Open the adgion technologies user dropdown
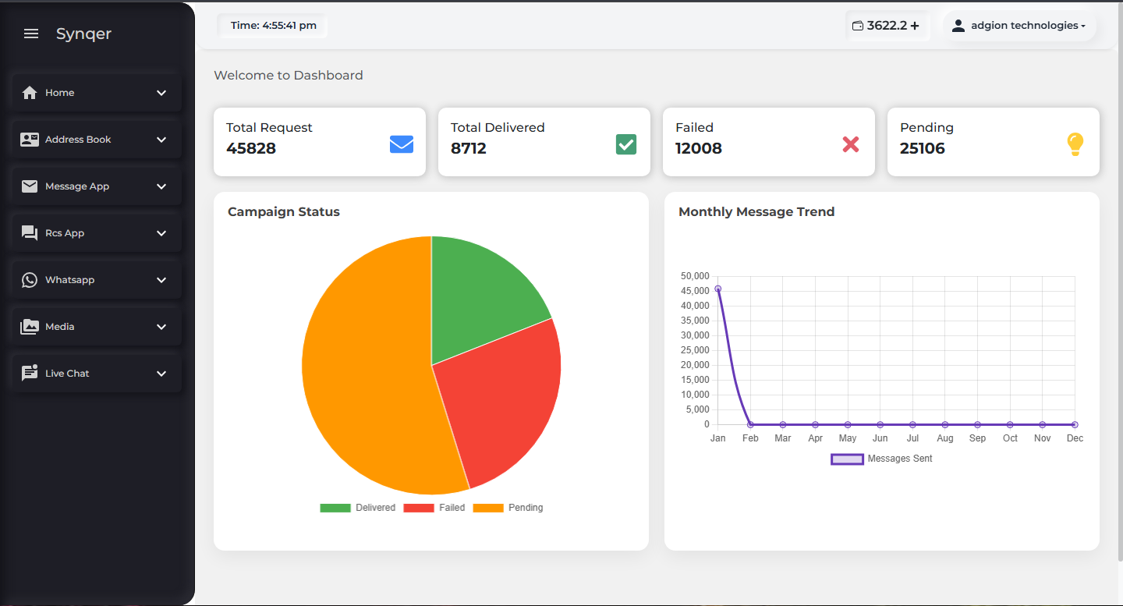This screenshot has height=606, width=1123. tap(1020, 26)
